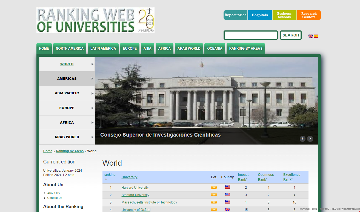This screenshot has height=212, width=360.
Task: Switch site language to Spanish flag
Action: (316, 36)
